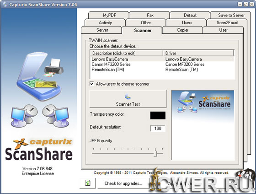Click Check for upgrades button
The width and height of the screenshot is (256, 194).
tap(123, 183)
